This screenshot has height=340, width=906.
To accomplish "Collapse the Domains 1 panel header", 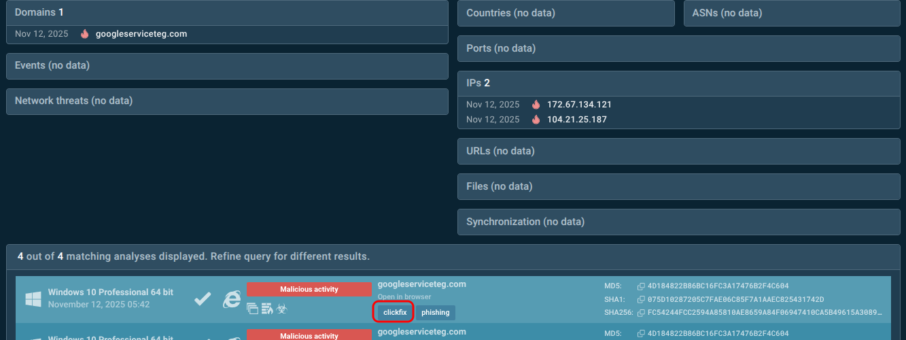I will coord(227,13).
